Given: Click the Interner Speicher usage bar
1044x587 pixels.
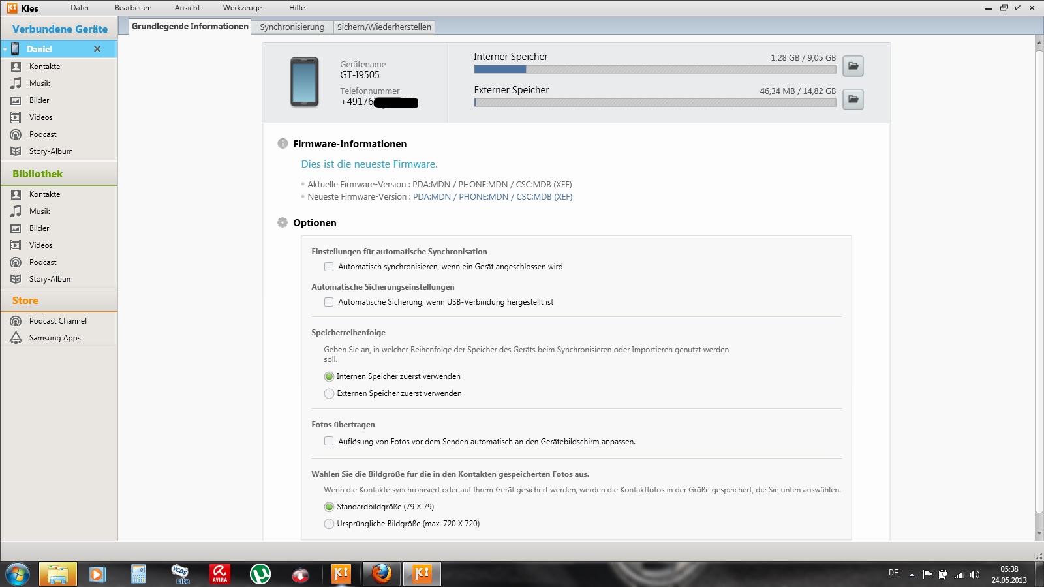Looking at the screenshot, I should pos(655,69).
